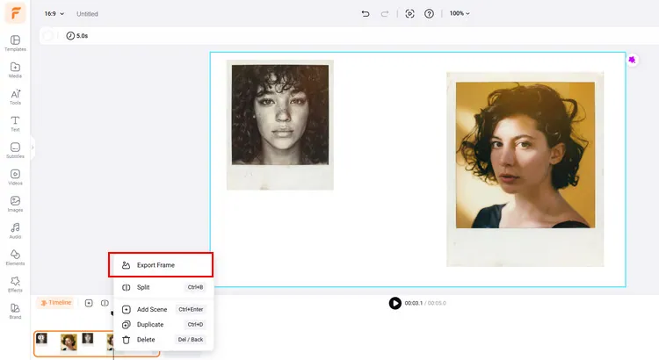
Task: Open the Media library panel
Action: click(15, 70)
